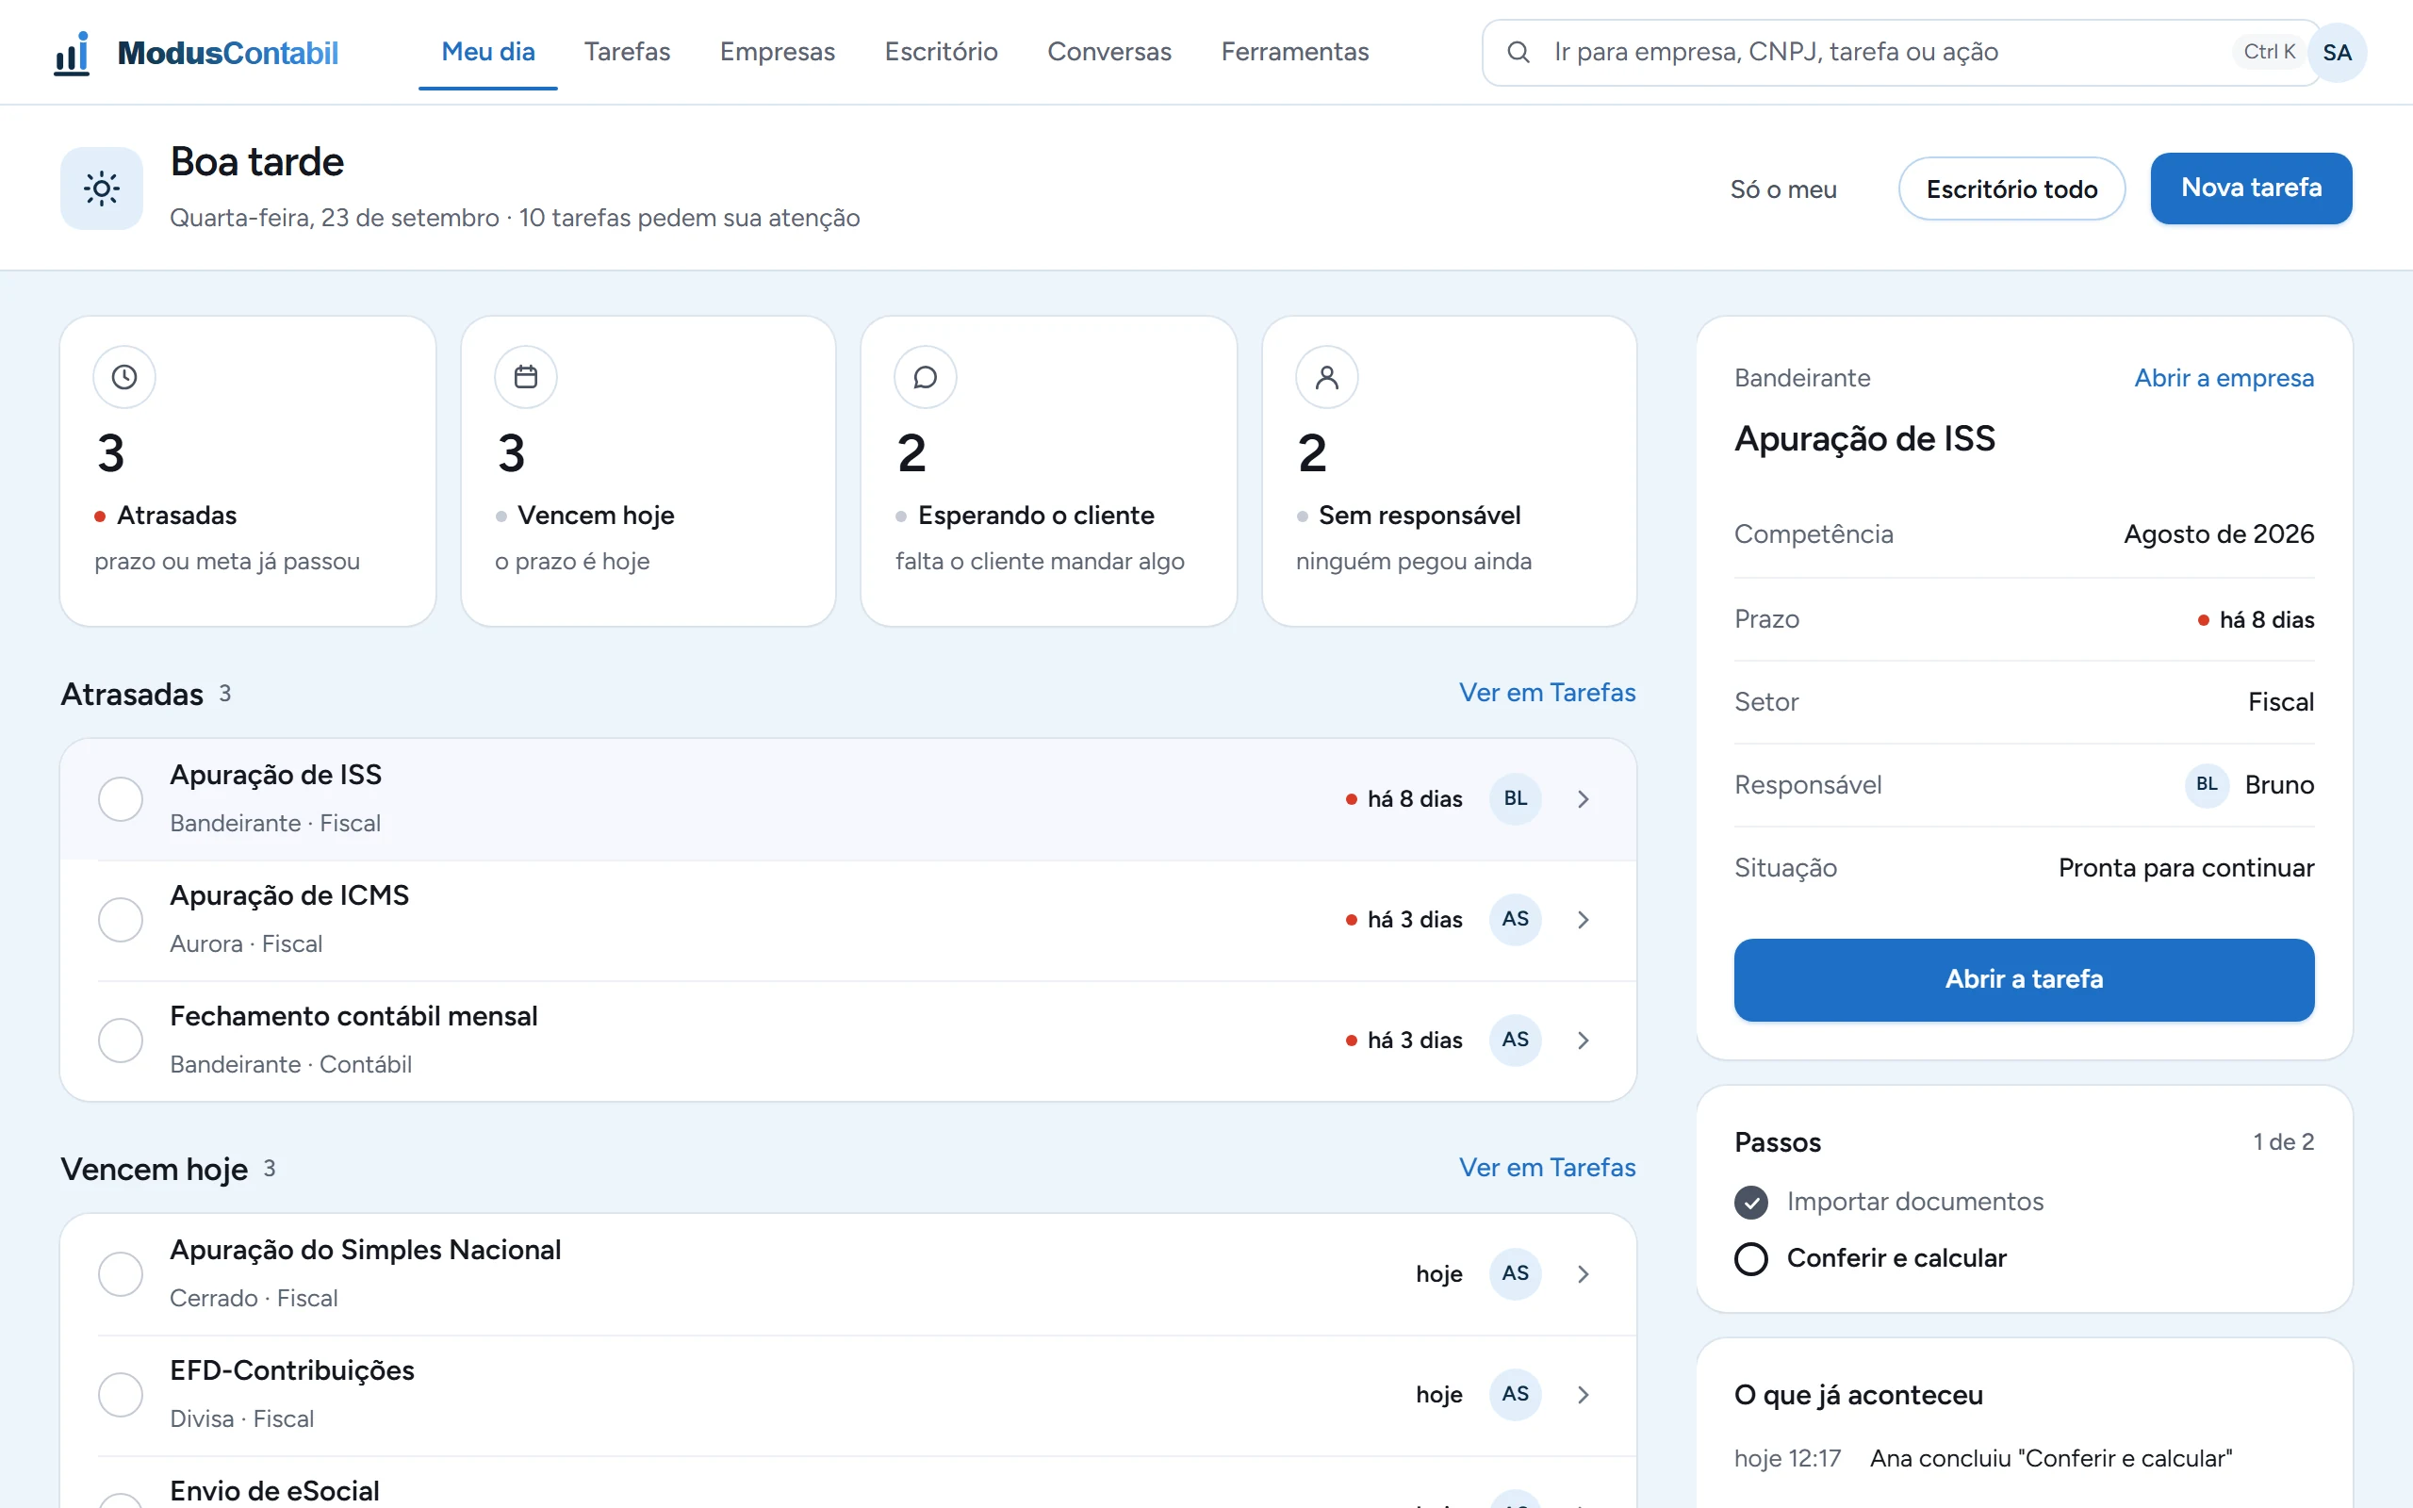Open Ver em Tarefas link for Atrasadas
This screenshot has height=1508, width=2413.
1547,692
